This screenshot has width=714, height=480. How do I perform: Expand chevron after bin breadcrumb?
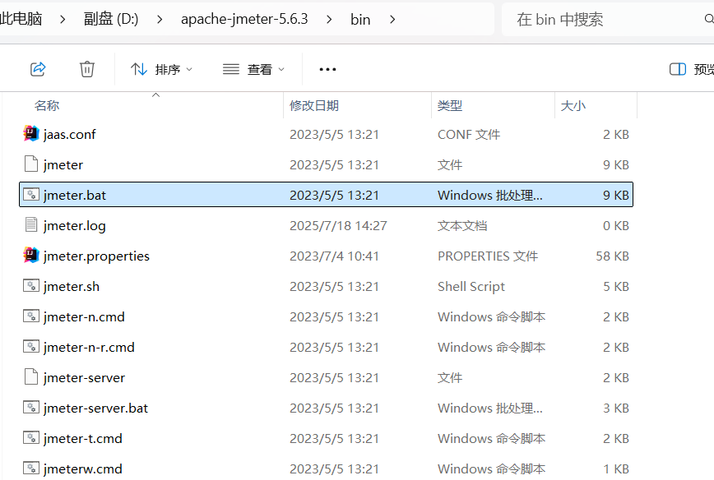(392, 20)
